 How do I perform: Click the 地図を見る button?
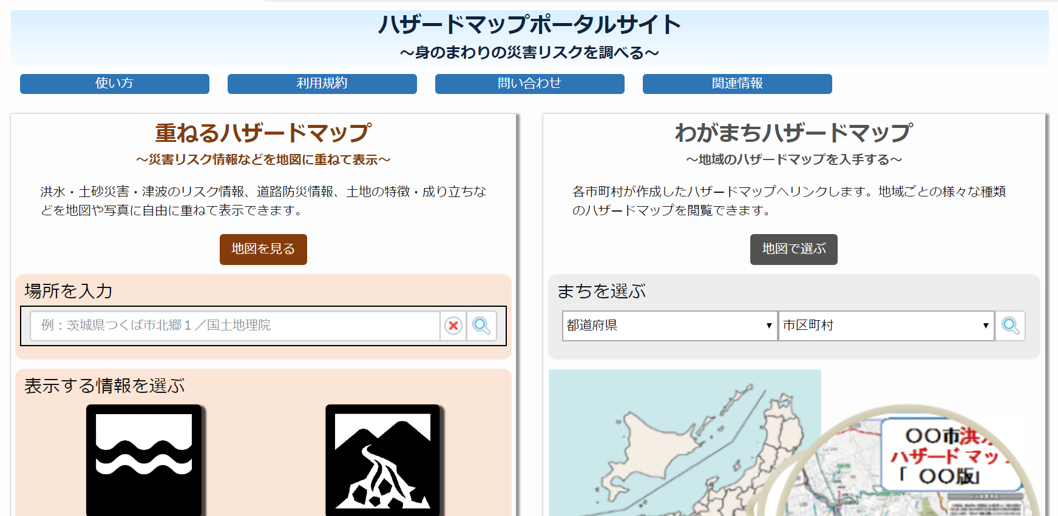tap(263, 249)
